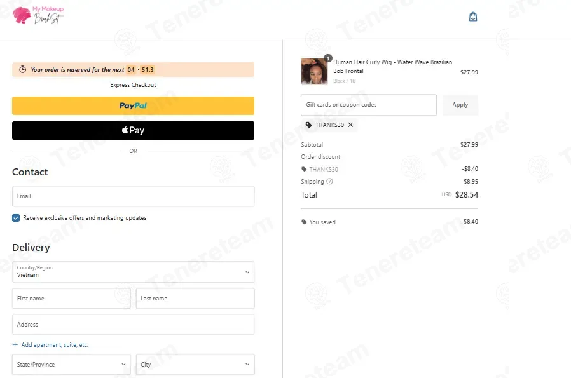Focus the Email input field
Viewport: 571px width, 378px height.
pyautogui.click(x=133, y=196)
